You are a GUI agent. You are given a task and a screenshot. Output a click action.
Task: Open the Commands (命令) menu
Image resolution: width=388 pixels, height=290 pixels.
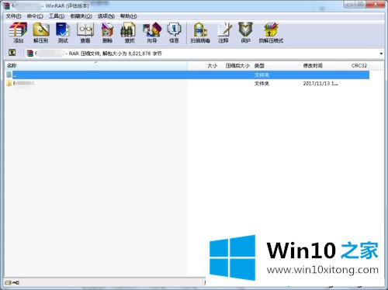35,16
